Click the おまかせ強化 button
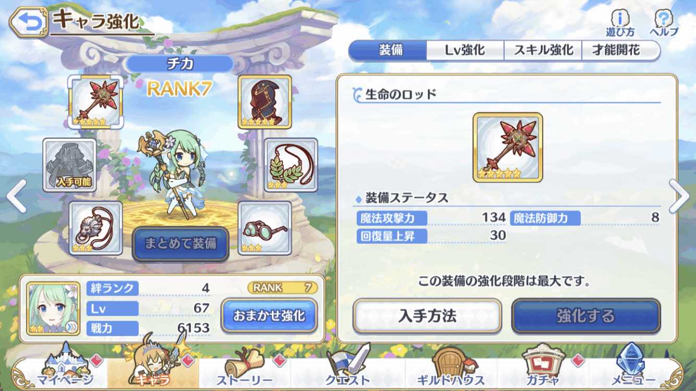The image size is (696, 391). click(269, 316)
